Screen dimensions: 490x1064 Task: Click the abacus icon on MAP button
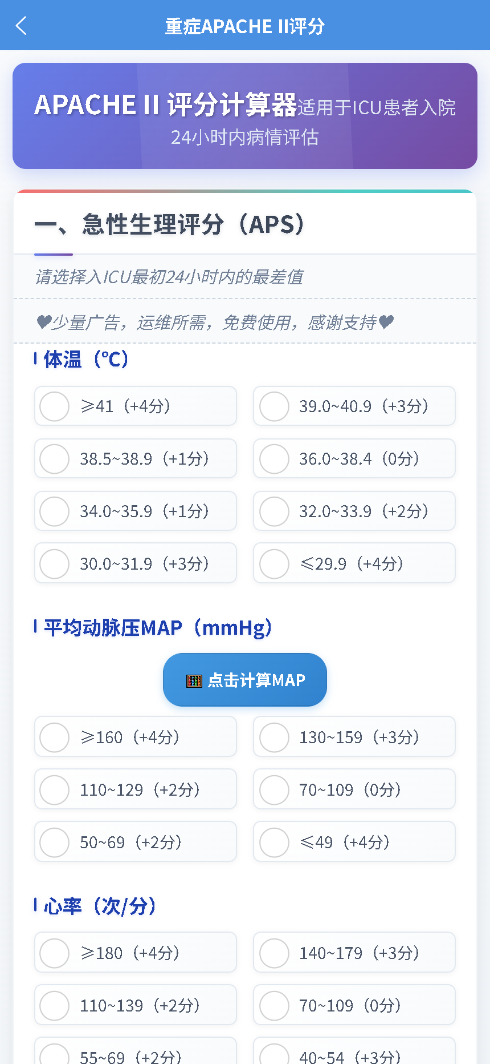[194, 680]
